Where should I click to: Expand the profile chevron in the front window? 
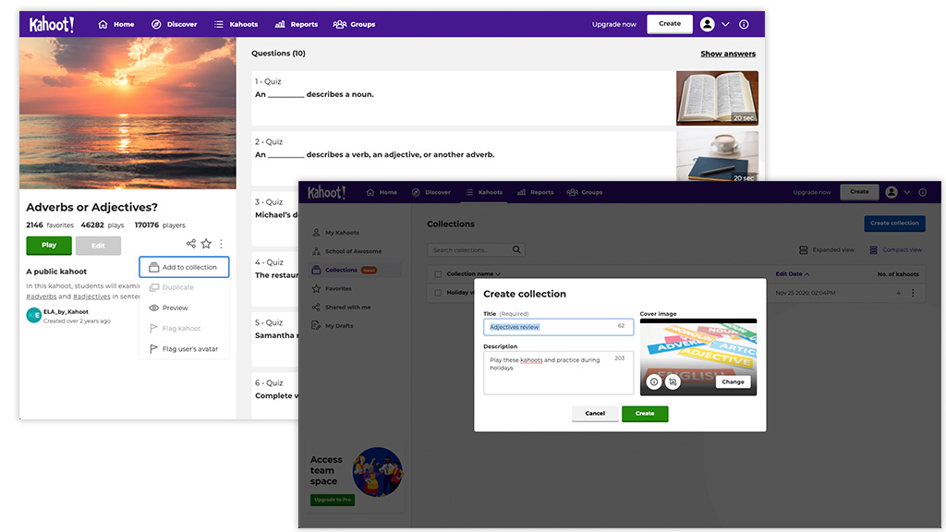tap(906, 192)
